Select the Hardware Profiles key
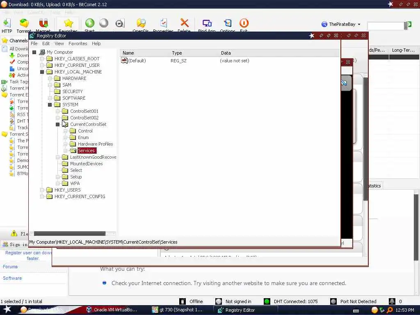Image resolution: width=420 pixels, height=315 pixels. pos(95,144)
